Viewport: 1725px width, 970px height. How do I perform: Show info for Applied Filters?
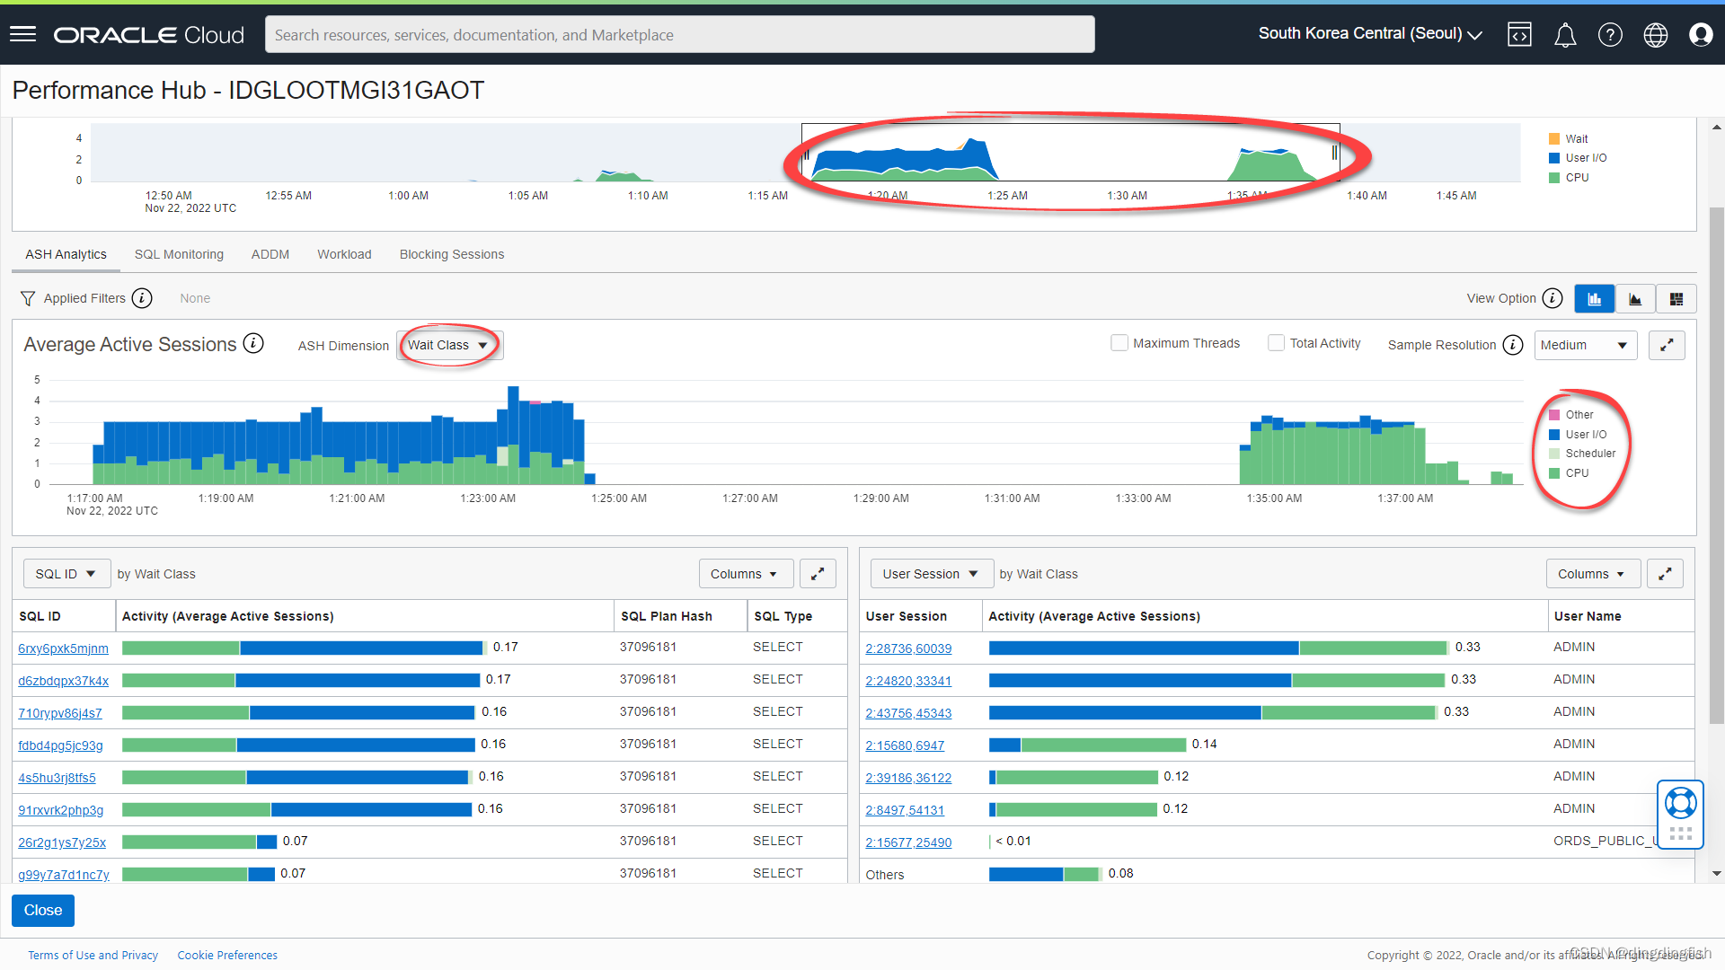(142, 298)
